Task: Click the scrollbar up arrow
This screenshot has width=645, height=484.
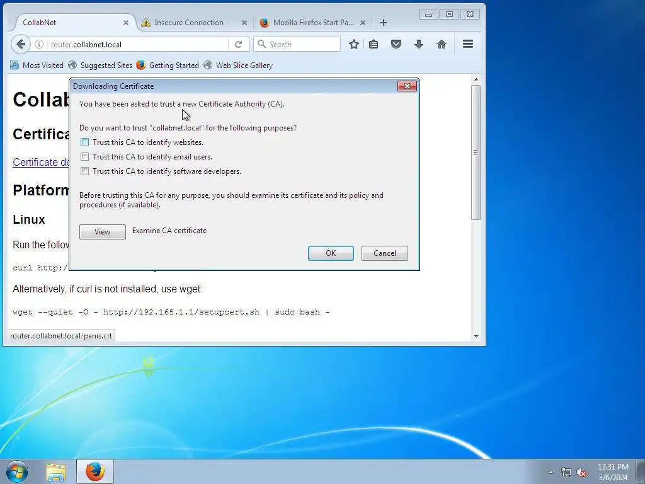Action: 476,79
